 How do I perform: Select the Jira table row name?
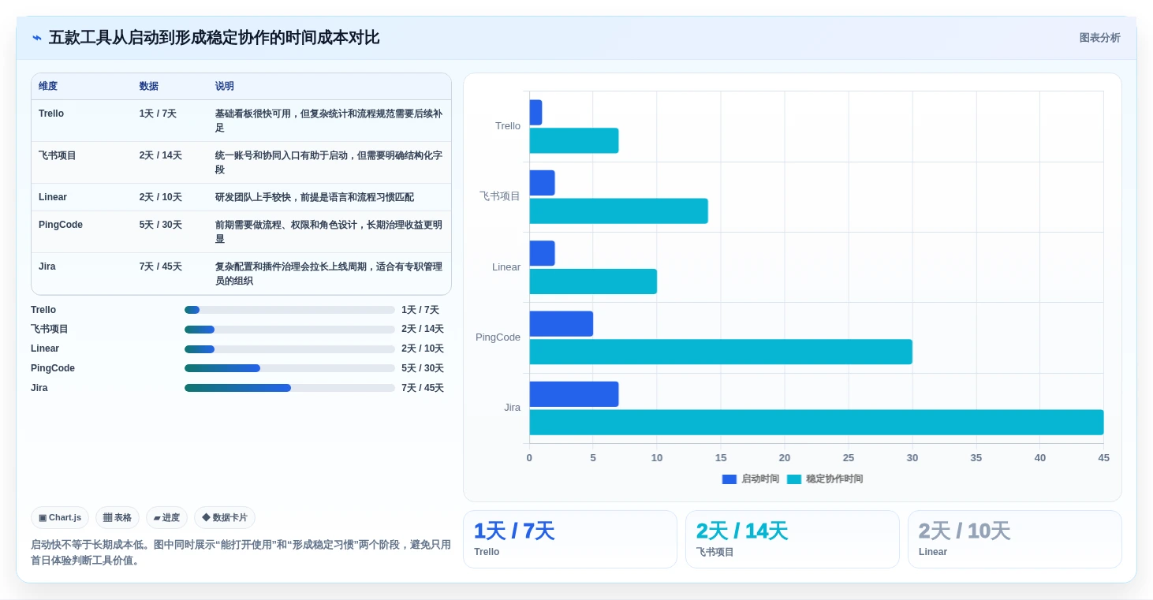coord(47,266)
